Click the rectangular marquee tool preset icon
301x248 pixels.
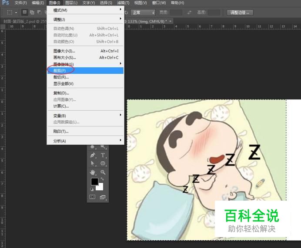[10, 13]
